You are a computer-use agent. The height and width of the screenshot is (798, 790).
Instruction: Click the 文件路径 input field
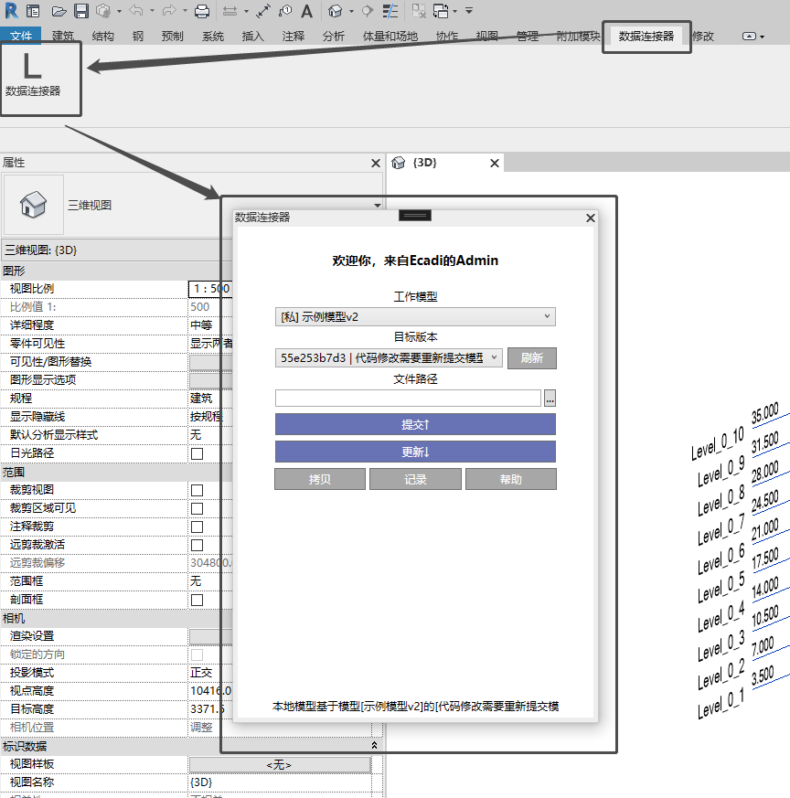point(408,399)
